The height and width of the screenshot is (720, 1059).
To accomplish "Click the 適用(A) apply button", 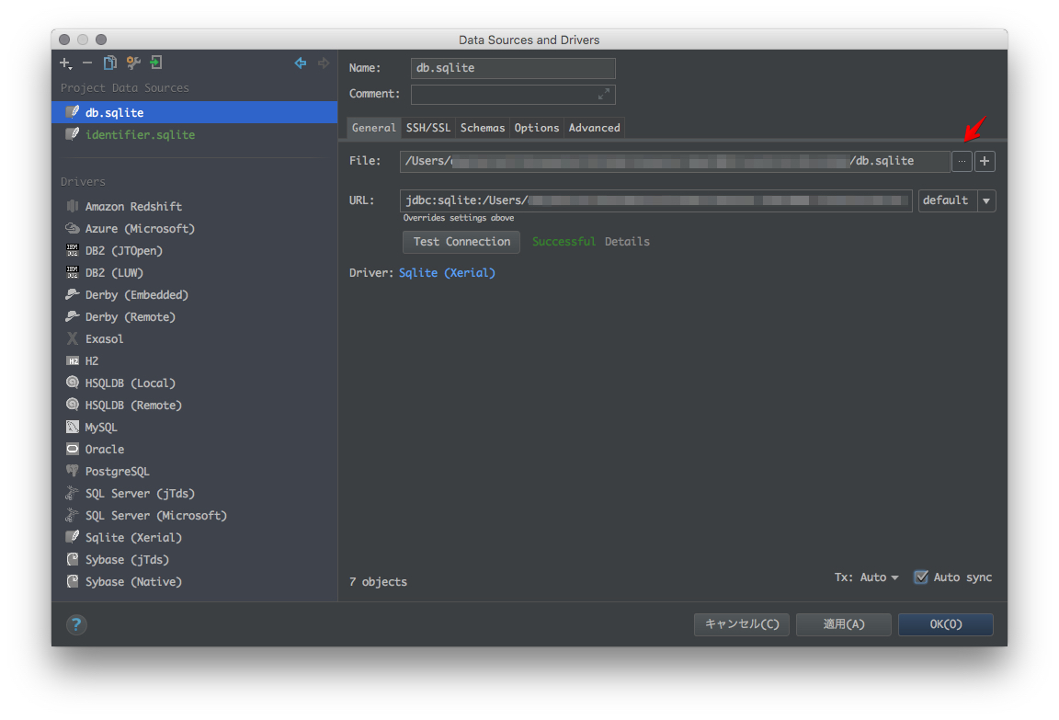I will [x=844, y=624].
